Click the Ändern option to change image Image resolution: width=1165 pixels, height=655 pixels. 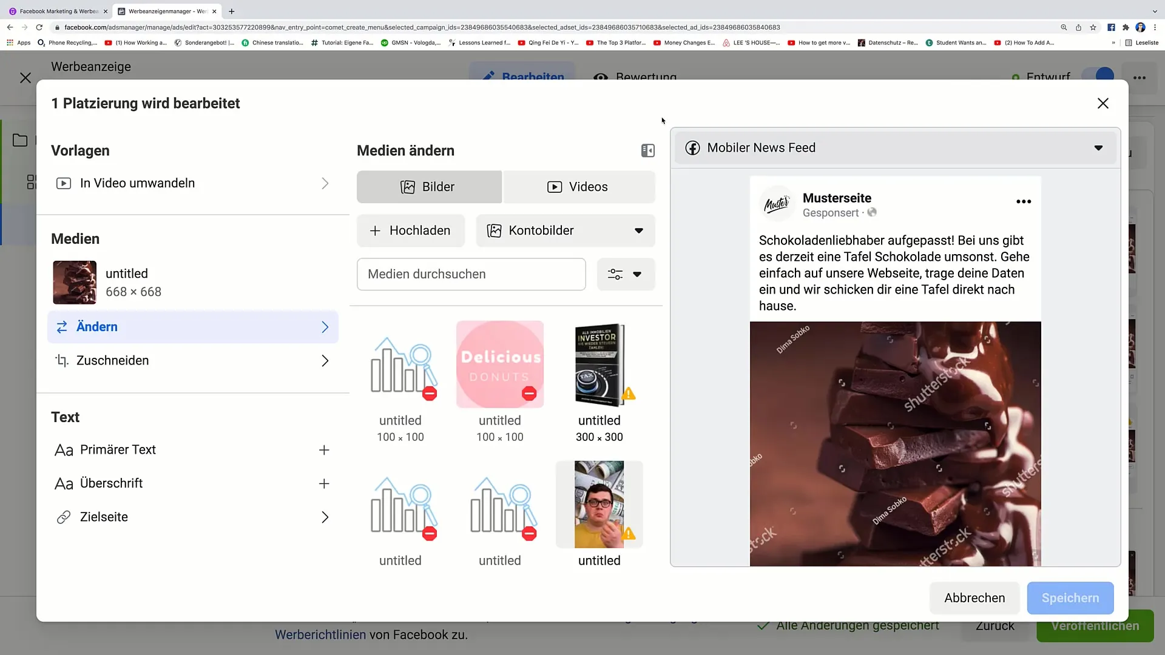[x=192, y=326]
